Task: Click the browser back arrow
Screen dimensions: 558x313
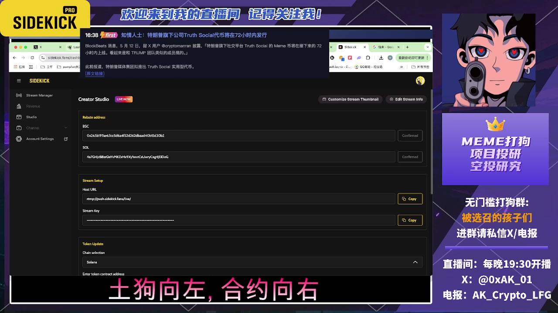Action: click(14, 57)
